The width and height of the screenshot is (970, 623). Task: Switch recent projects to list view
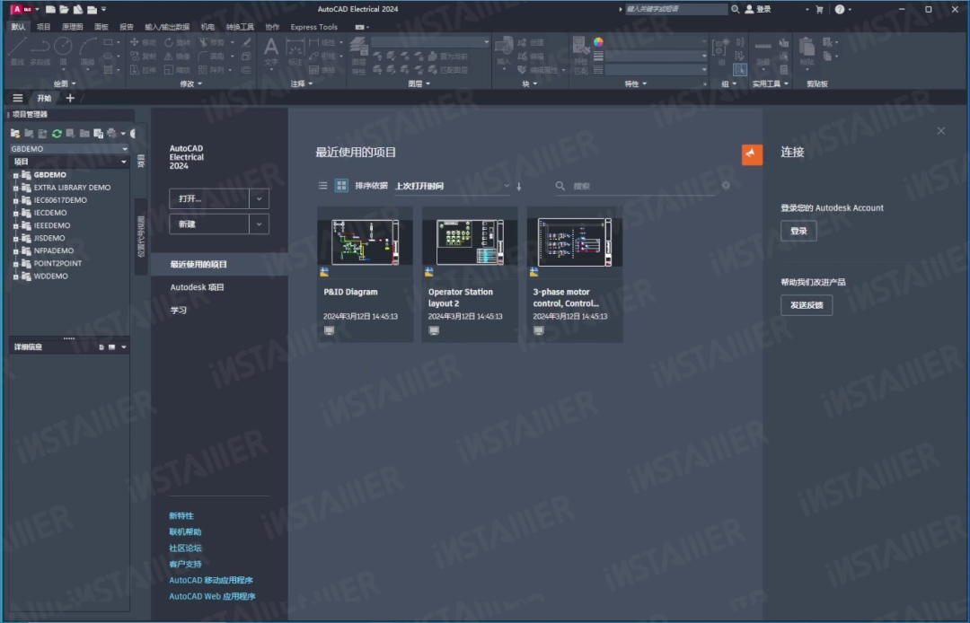322,186
